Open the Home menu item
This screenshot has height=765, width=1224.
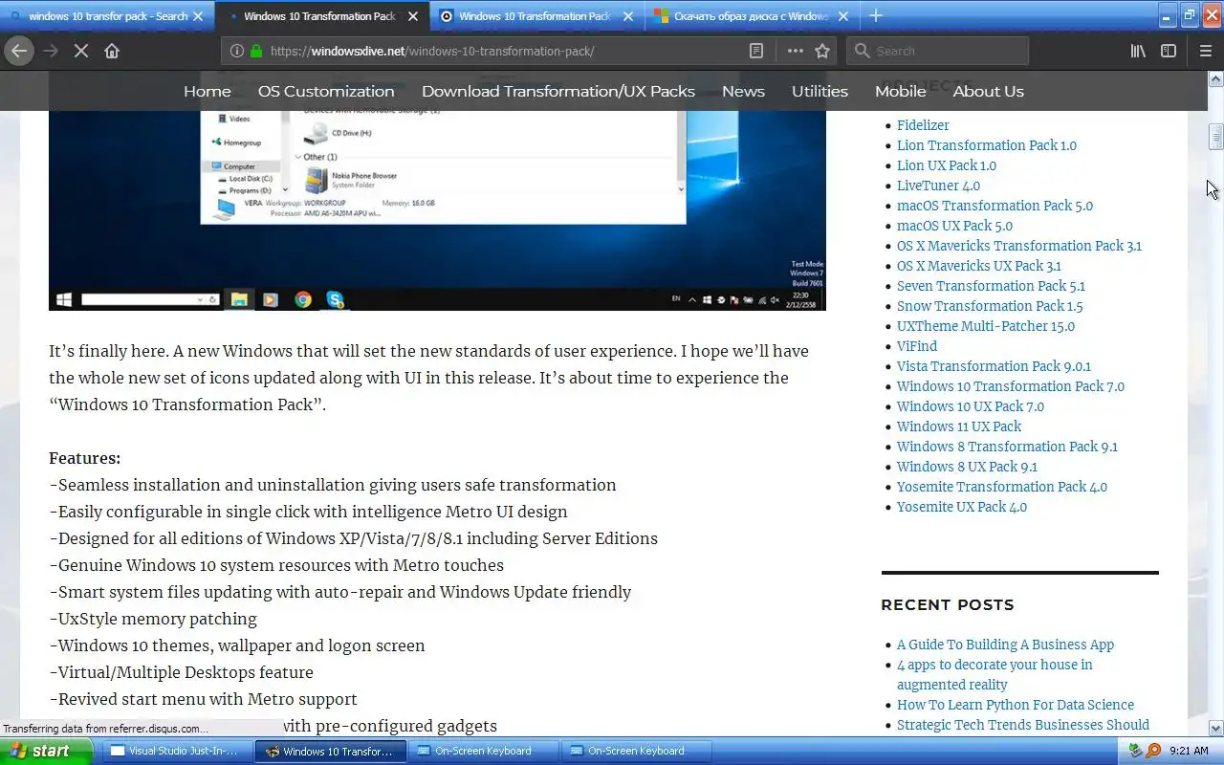(208, 91)
